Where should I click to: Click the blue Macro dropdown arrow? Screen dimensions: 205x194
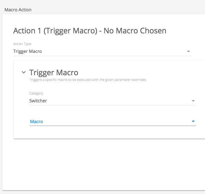193,122
